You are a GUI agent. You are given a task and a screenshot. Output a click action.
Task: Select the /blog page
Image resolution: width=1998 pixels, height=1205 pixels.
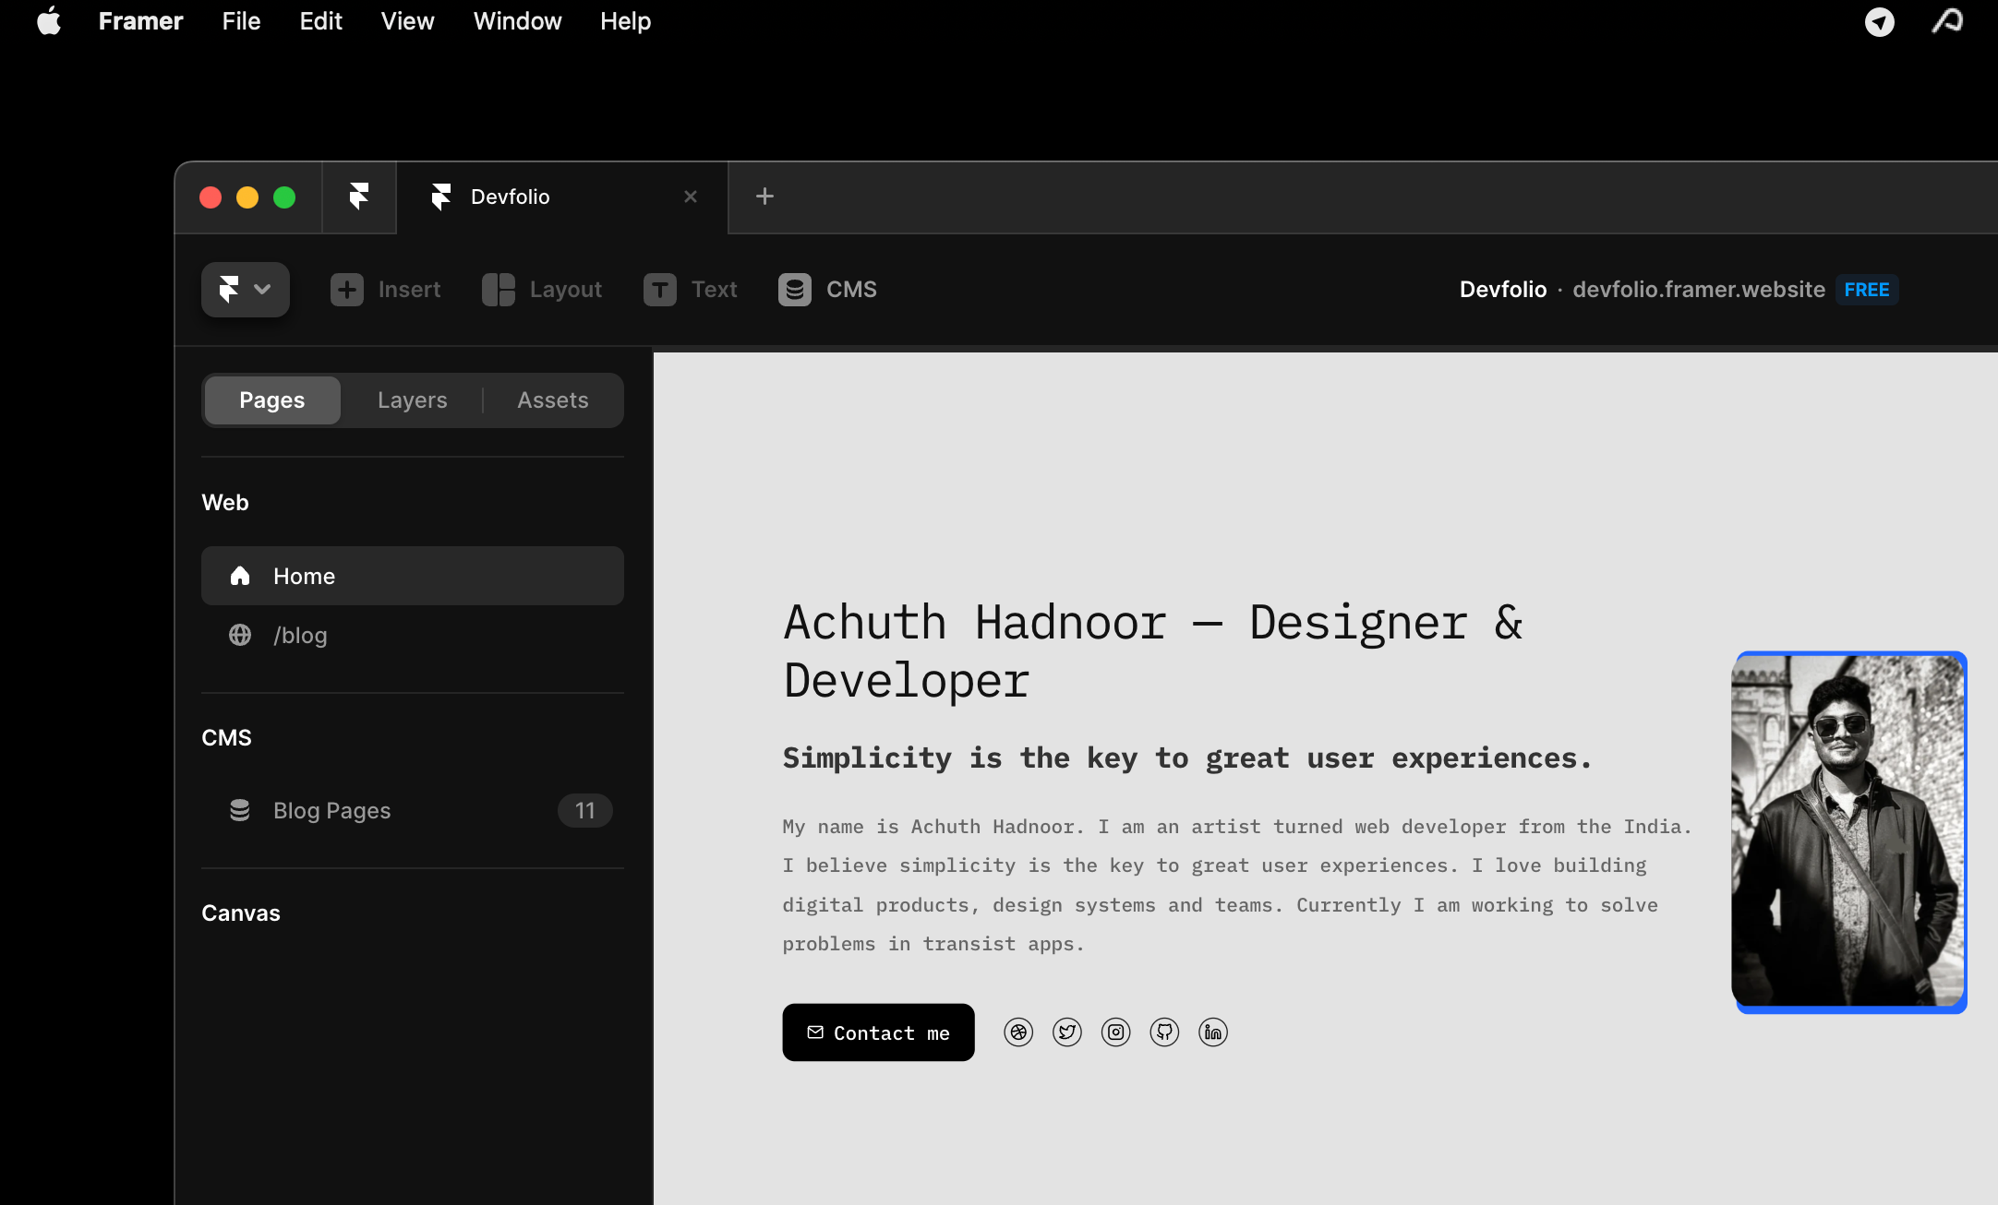tap(300, 635)
